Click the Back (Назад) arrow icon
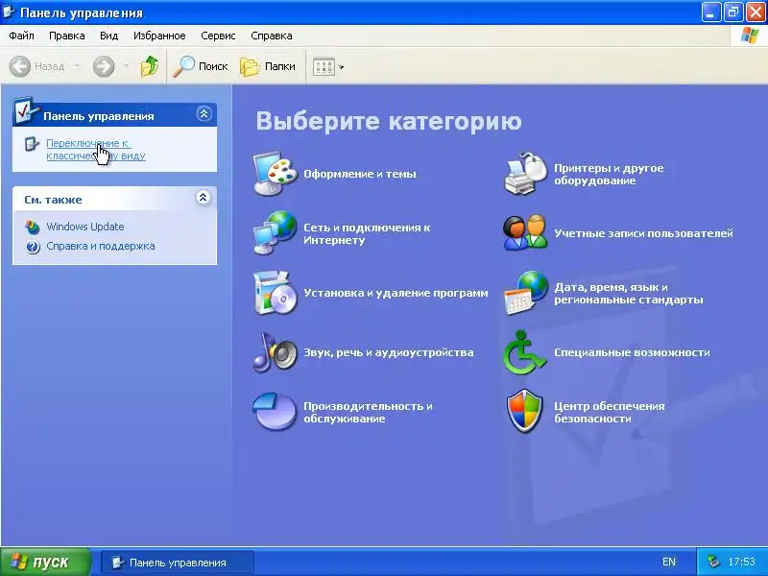Image resolution: width=768 pixels, height=576 pixels. click(20, 66)
